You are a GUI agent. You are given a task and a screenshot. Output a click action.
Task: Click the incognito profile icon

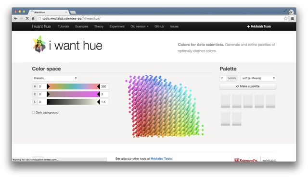coord(291,12)
